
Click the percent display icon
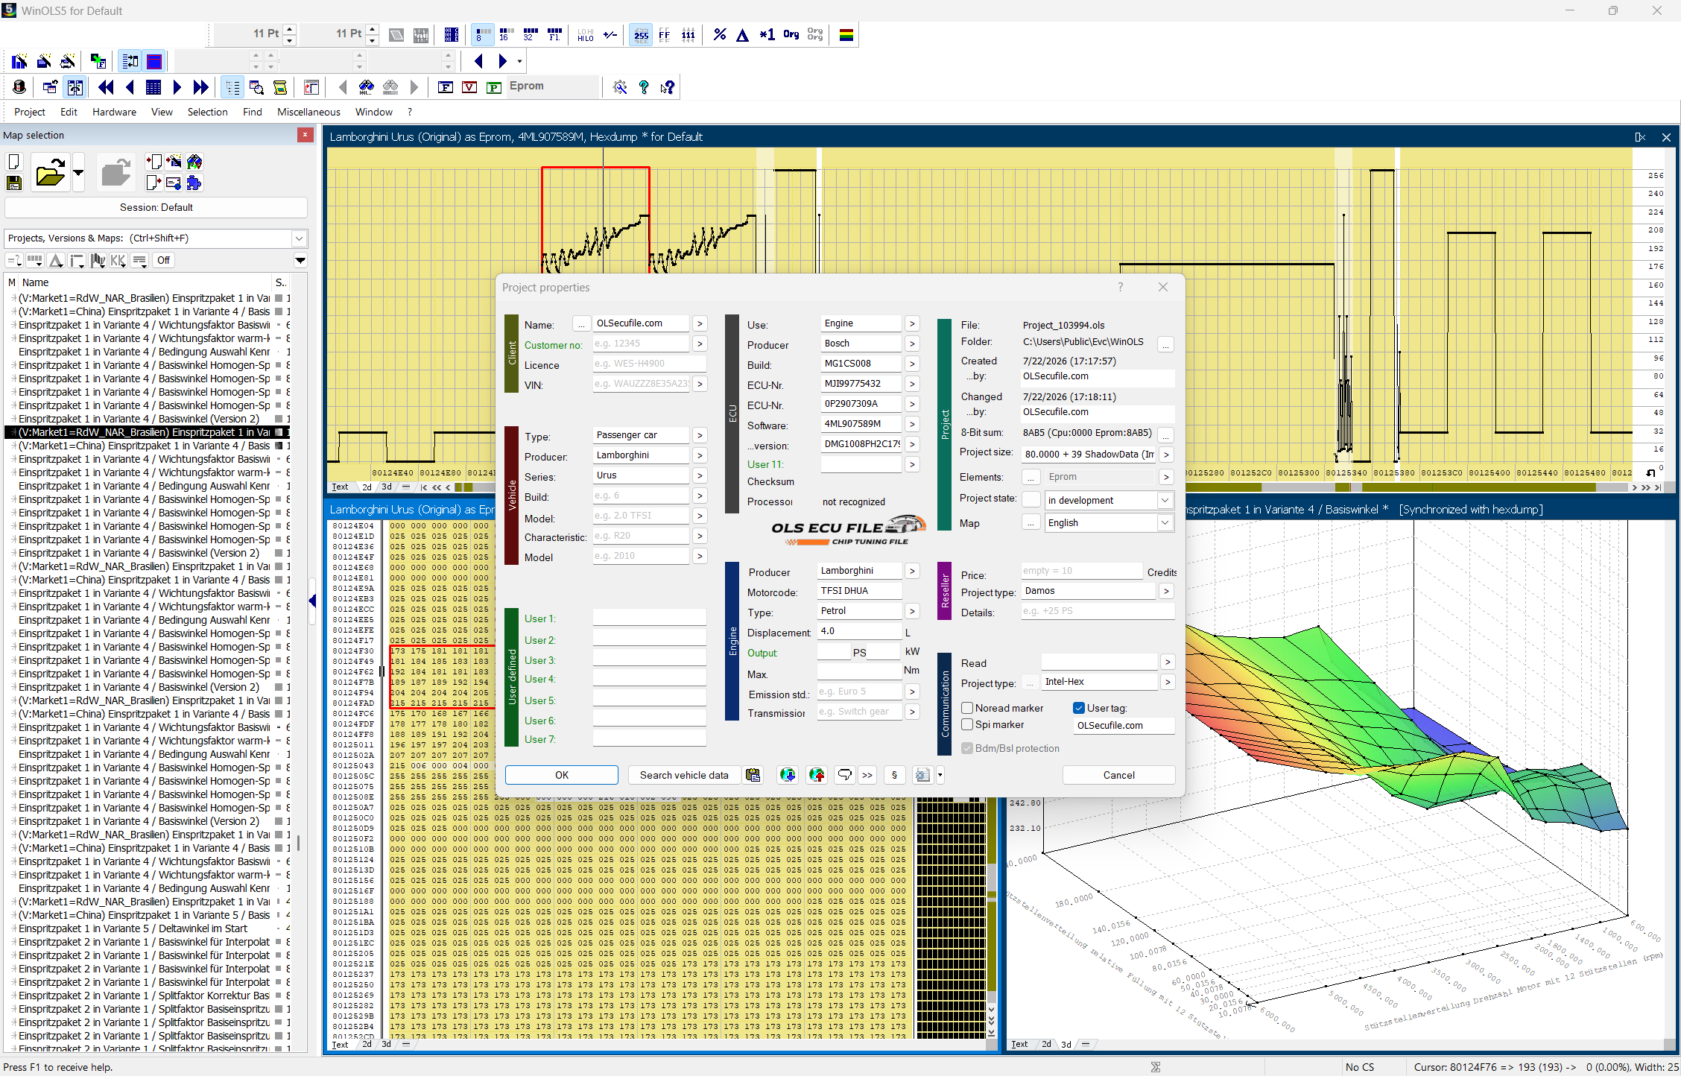719,34
